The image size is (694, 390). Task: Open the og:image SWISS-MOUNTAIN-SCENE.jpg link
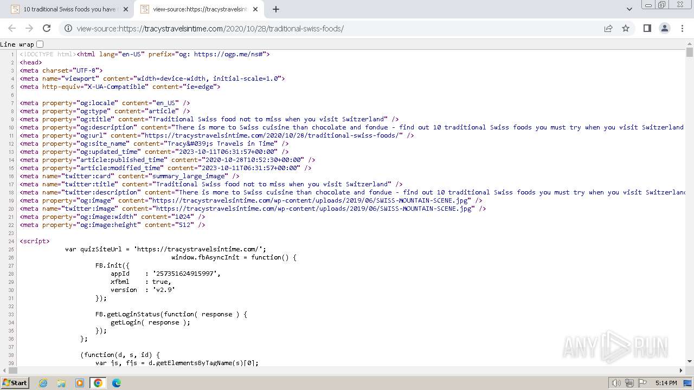(310, 200)
